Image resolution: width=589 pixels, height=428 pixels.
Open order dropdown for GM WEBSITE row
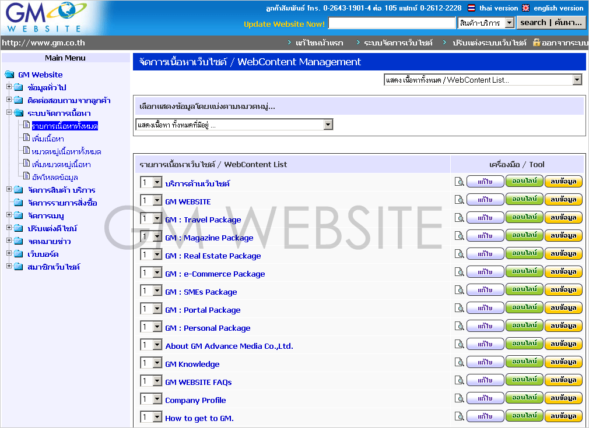coord(151,201)
